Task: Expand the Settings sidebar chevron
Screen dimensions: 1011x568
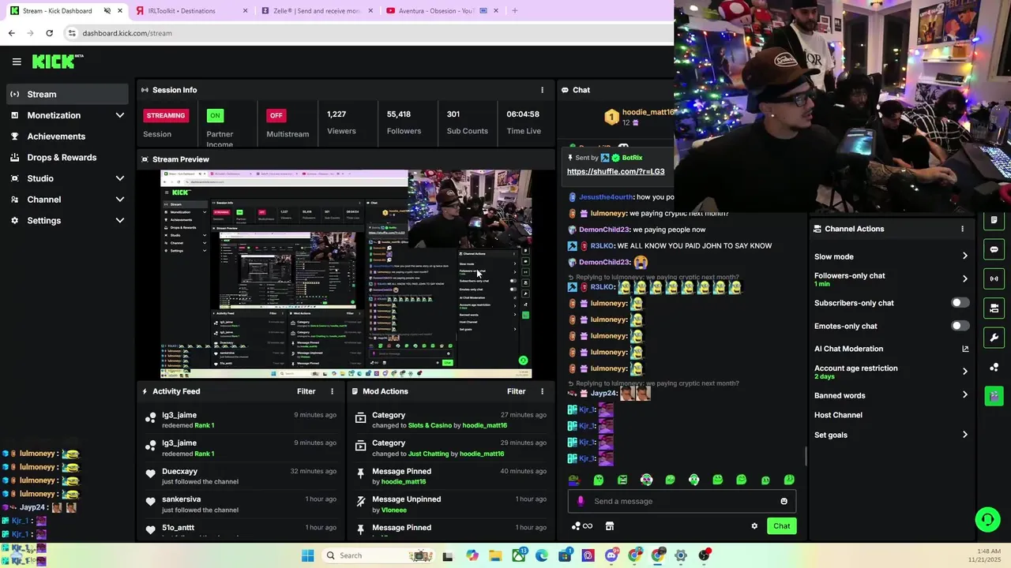Action: point(120,221)
